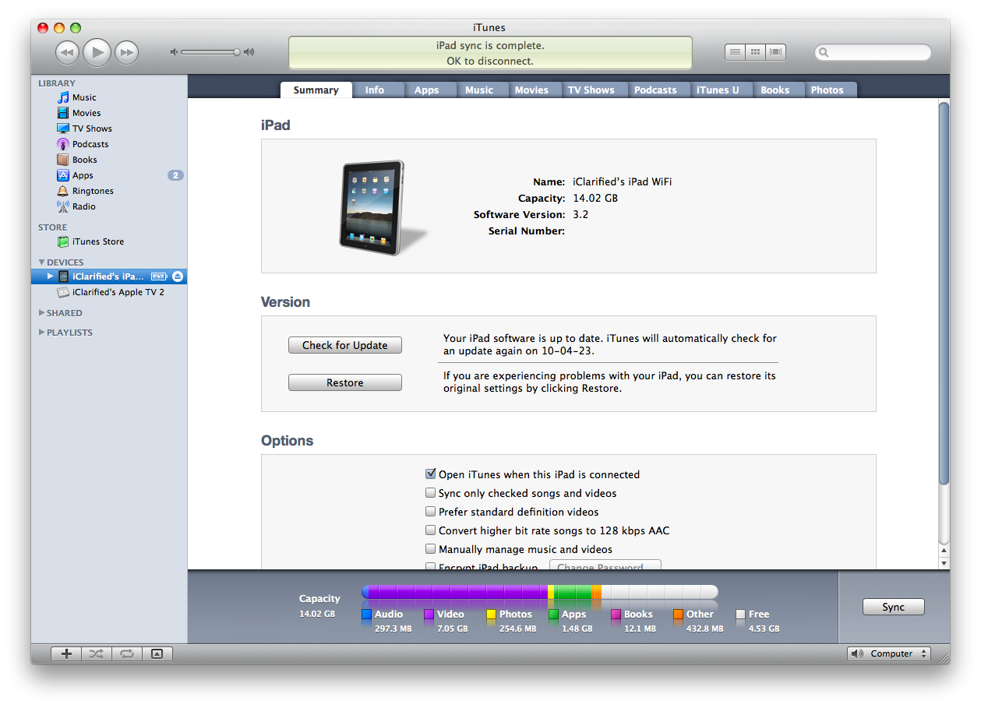The image size is (981, 701).
Task: Show the artwork viewer button
Action: pos(157,653)
